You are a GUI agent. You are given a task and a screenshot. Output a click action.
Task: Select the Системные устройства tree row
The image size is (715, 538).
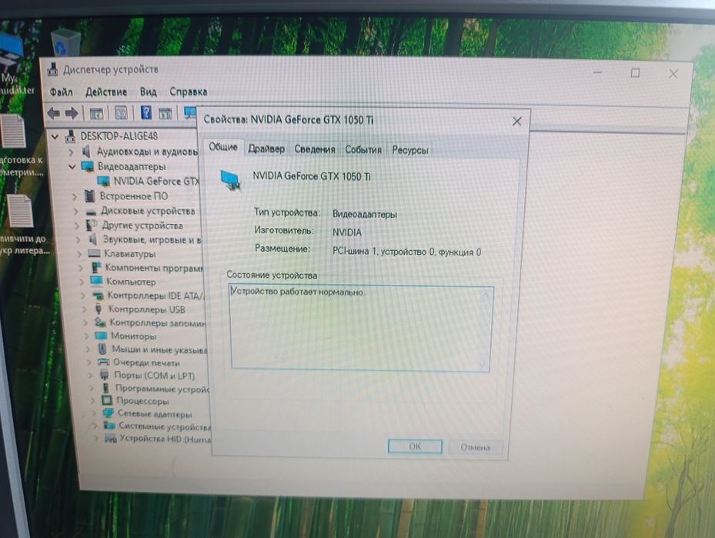click(x=165, y=426)
